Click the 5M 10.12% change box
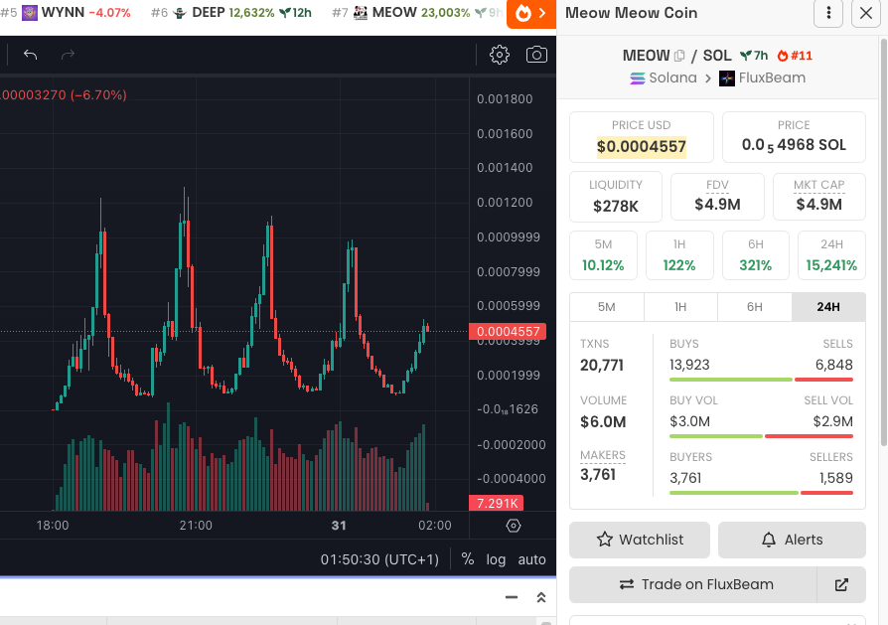 point(603,255)
